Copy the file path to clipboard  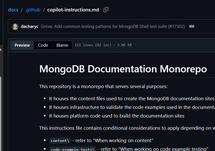[106, 9]
